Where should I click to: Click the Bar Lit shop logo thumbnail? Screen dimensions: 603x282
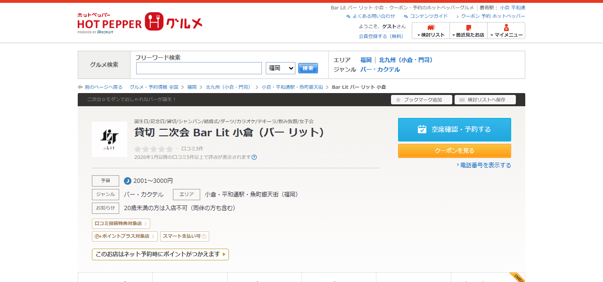(x=109, y=139)
